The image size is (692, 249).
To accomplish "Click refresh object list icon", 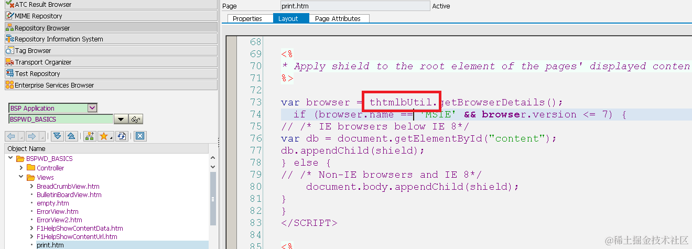I will click(x=122, y=136).
